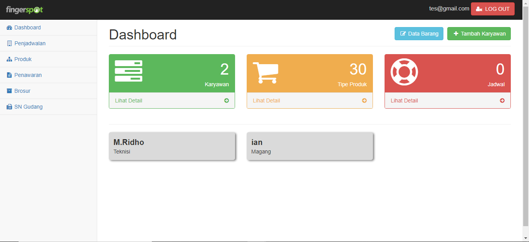
Task: Open the Penjadwalan menu item
Action: click(30, 44)
